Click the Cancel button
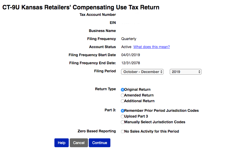233x156 pixels. [79, 142]
